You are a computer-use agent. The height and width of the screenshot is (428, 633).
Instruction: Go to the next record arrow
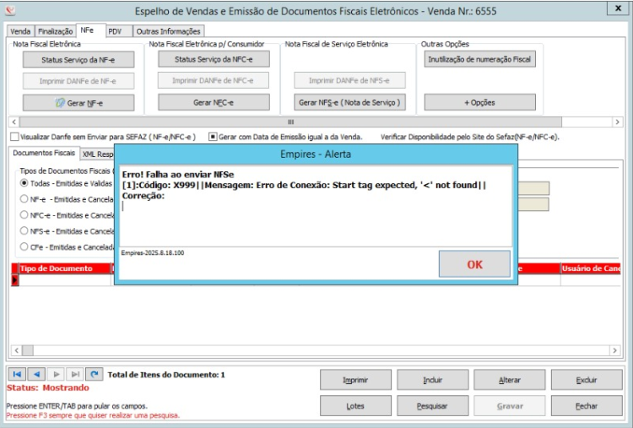tap(56, 374)
